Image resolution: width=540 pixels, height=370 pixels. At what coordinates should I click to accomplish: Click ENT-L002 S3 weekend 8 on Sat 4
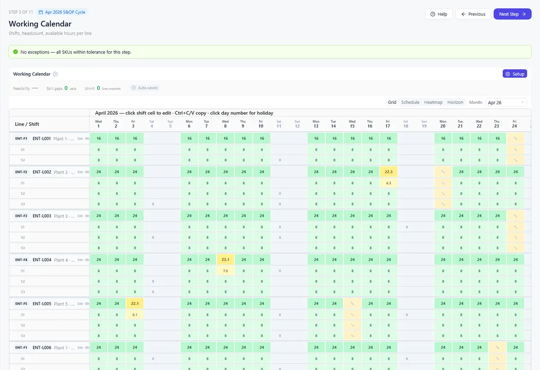point(153,204)
